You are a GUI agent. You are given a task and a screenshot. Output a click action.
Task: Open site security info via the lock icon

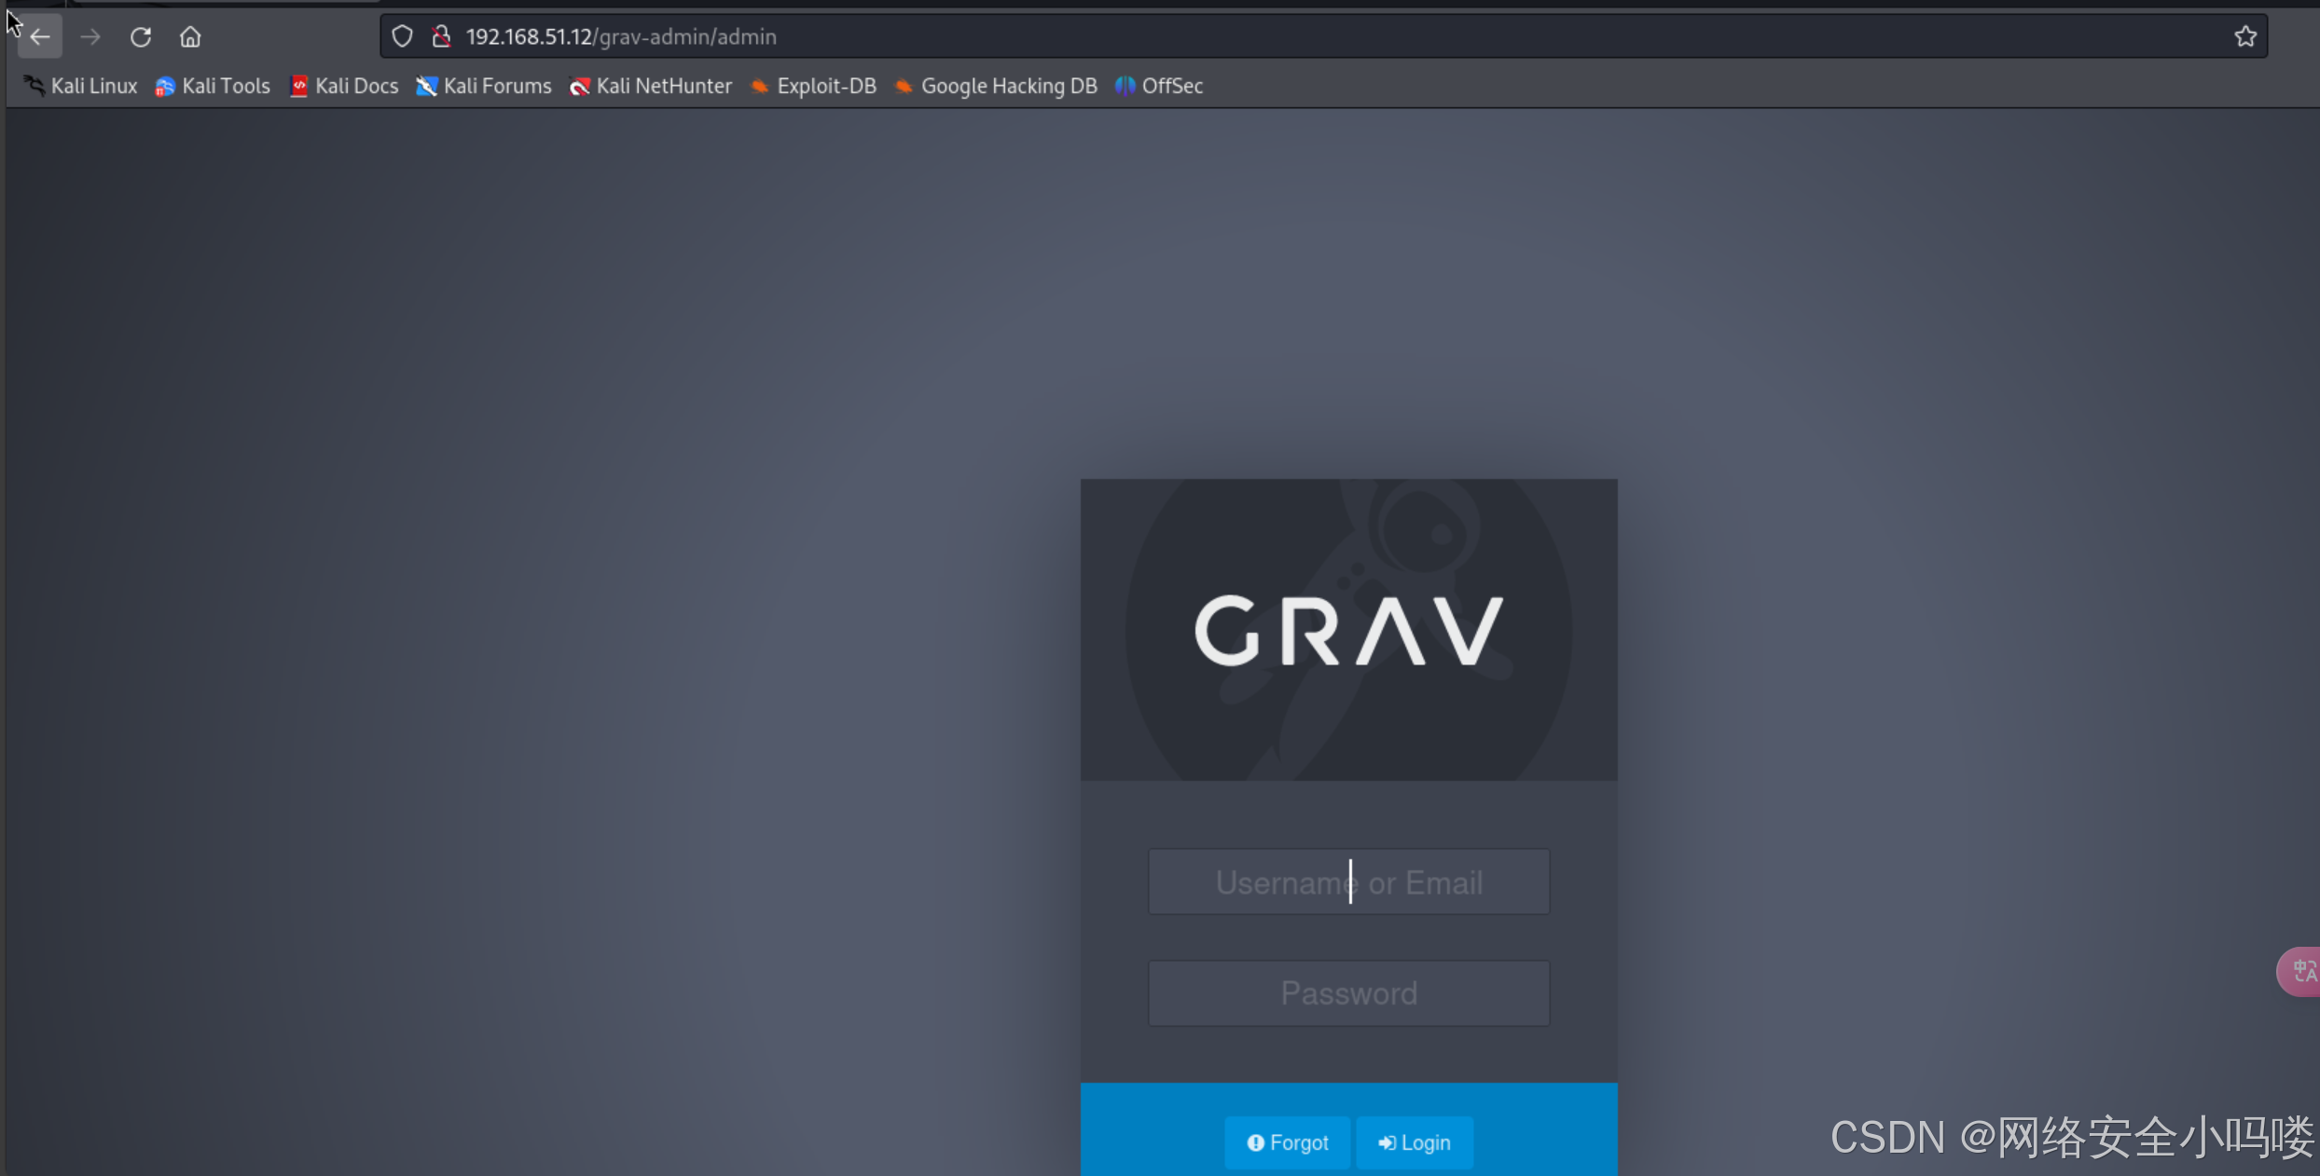coord(440,35)
